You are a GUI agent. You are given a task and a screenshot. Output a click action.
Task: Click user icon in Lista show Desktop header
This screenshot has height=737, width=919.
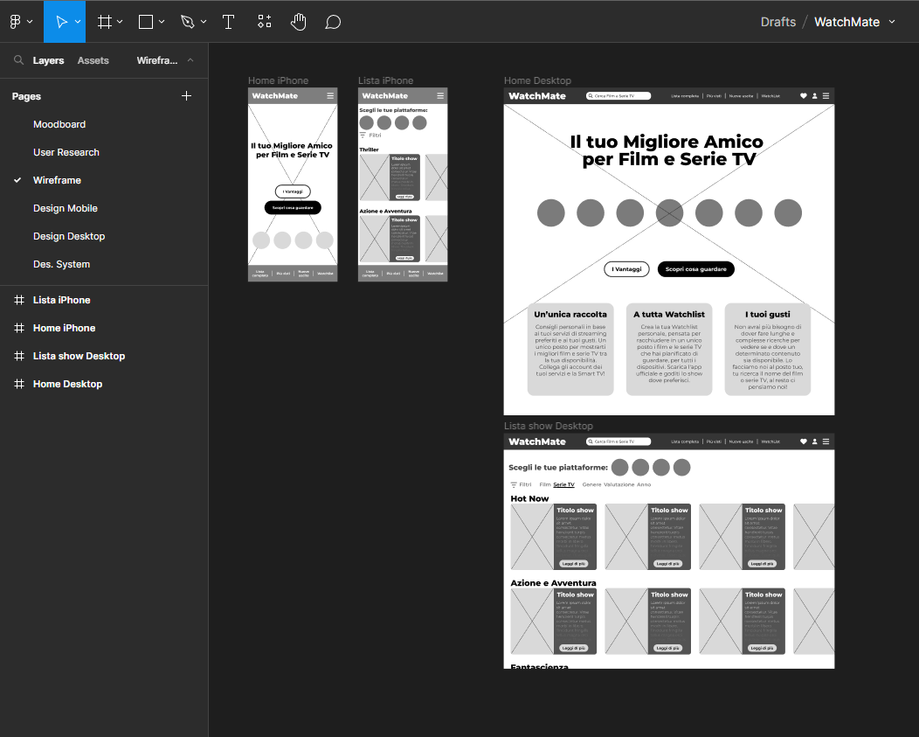point(815,442)
